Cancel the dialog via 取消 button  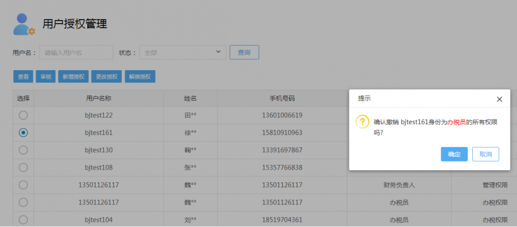point(485,154)
